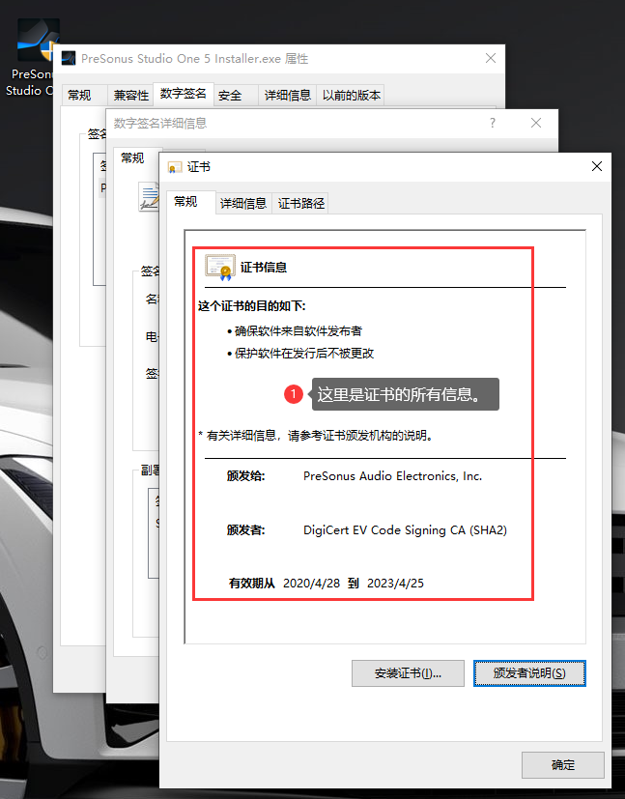Click the 颁发者 label

point(246,530)
